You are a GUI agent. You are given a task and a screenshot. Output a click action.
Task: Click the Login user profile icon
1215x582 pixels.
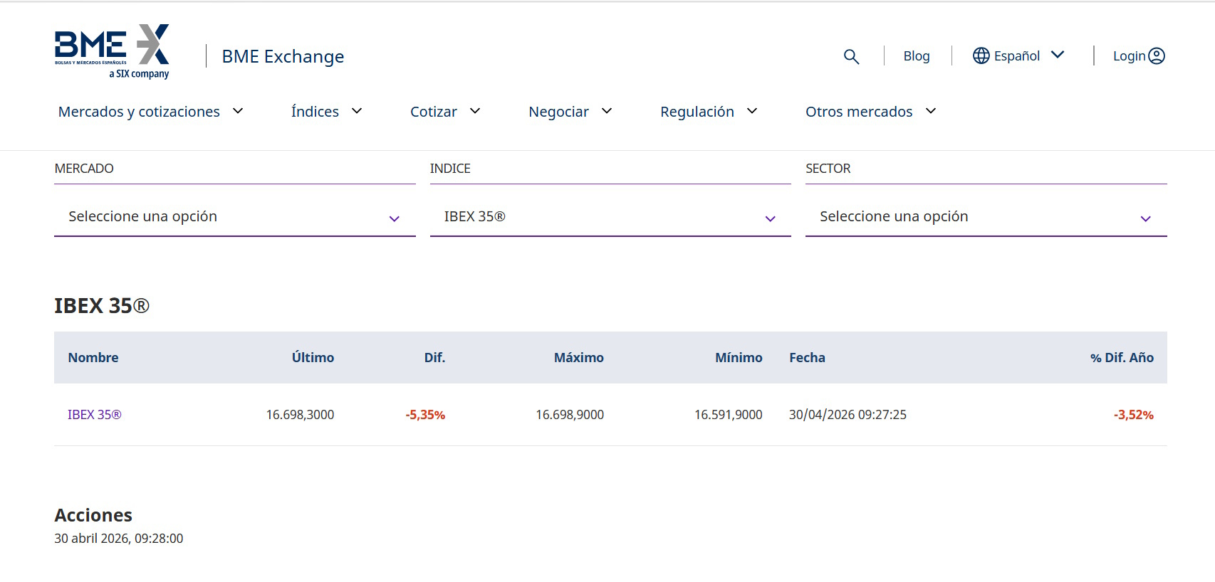pyautogui.click(x=1157, y=55)
